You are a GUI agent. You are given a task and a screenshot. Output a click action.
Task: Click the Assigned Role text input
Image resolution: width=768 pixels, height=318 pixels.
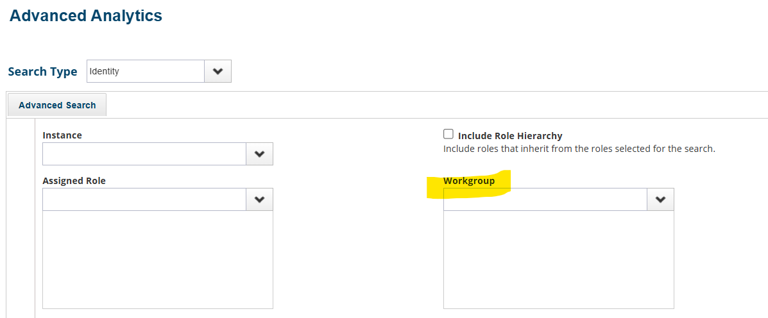[x=144, y=199]
